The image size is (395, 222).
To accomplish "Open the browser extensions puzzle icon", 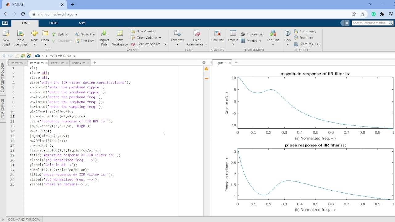I will pos(382,14).
